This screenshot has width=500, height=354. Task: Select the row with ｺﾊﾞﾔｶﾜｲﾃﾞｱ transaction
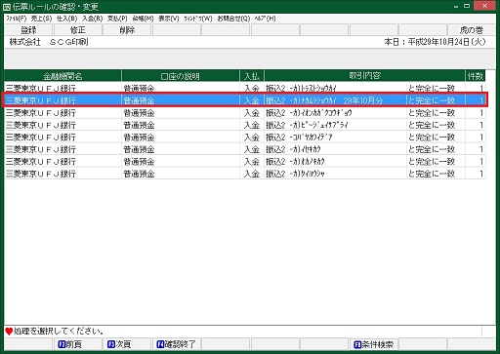pos(245,138)
